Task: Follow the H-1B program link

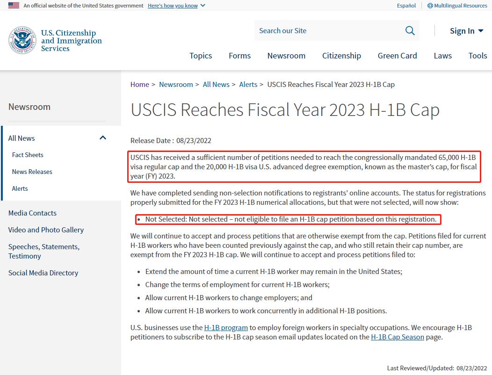Action: click(226, 327)
